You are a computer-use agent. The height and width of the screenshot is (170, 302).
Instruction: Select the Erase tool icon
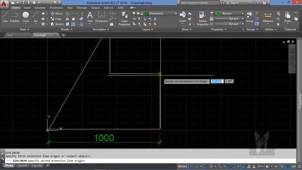(82, 14)
